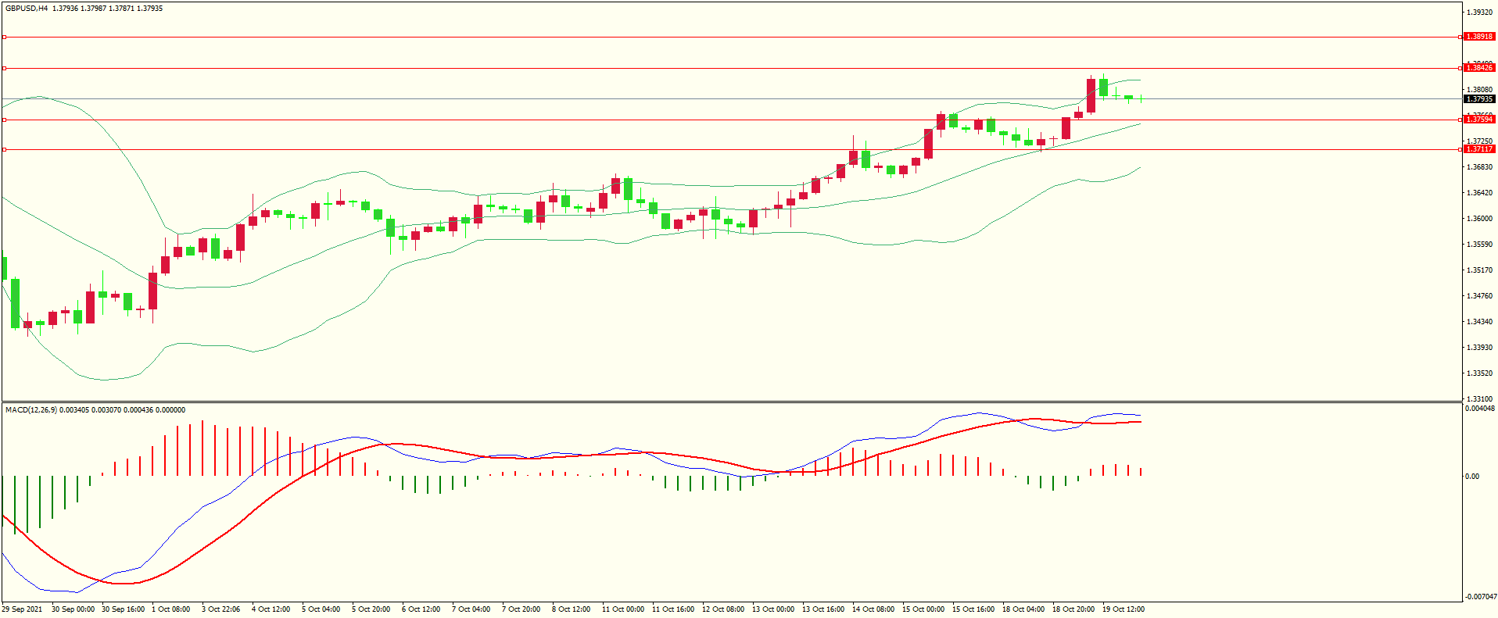
Task: Click the 15 Oct 00:00 time label
Action: (923, 609)
